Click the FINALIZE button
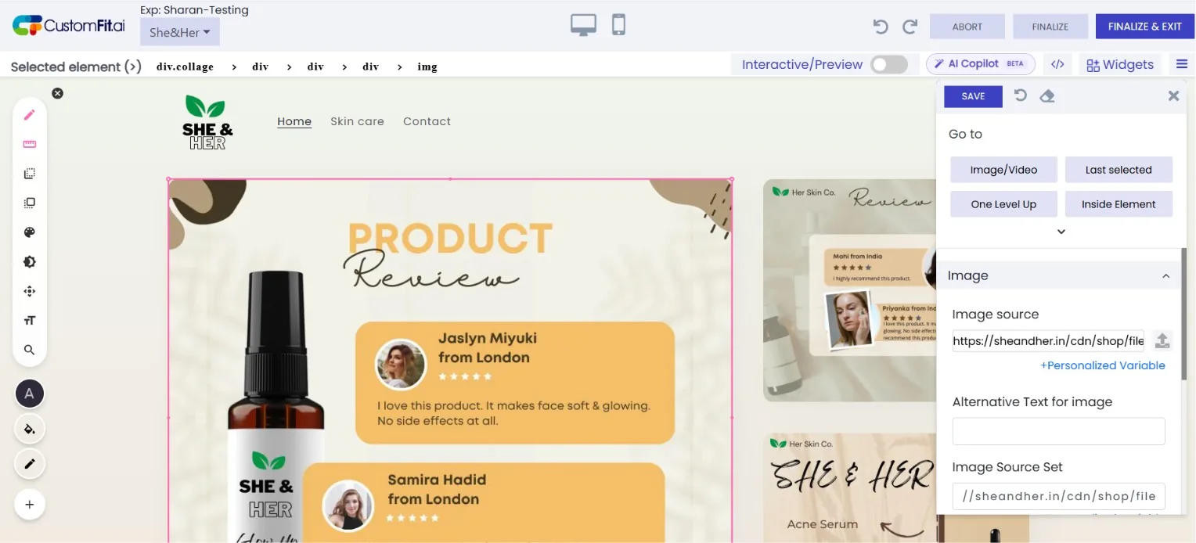 [1050, 27]
